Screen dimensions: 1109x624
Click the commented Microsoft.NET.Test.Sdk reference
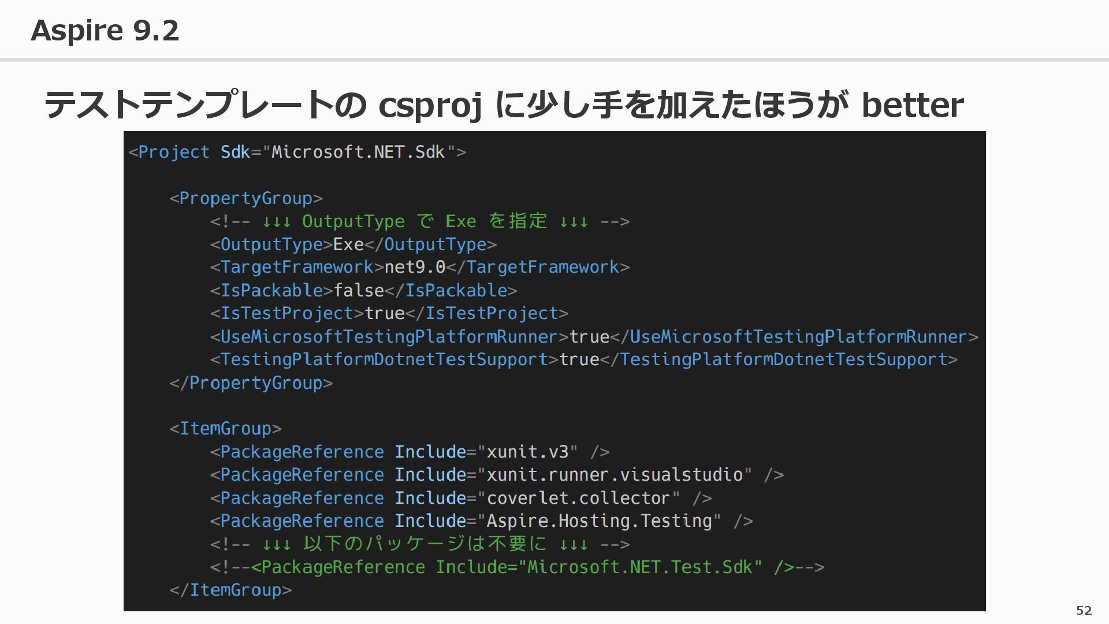pos(517,567)
